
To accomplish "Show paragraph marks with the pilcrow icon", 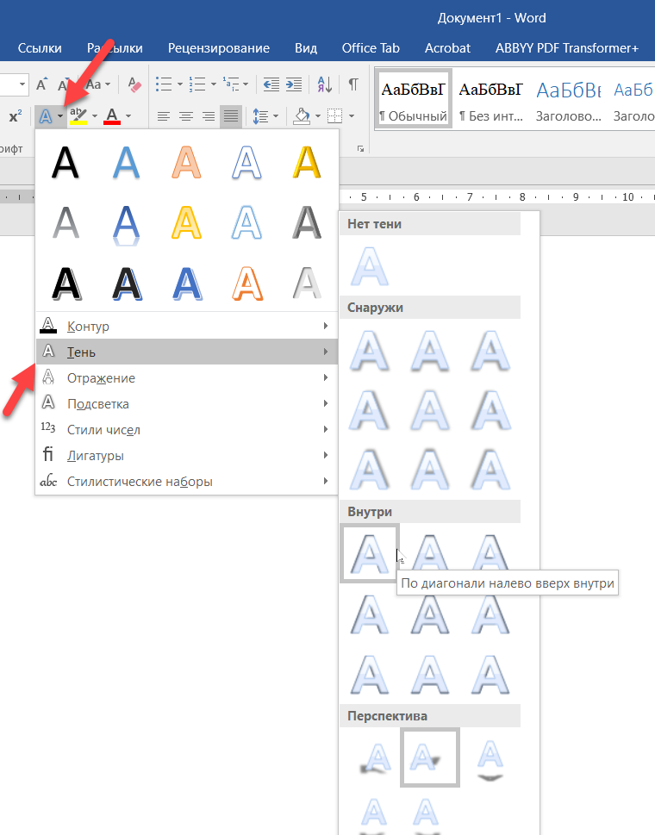I will click(x=353, y=84).
